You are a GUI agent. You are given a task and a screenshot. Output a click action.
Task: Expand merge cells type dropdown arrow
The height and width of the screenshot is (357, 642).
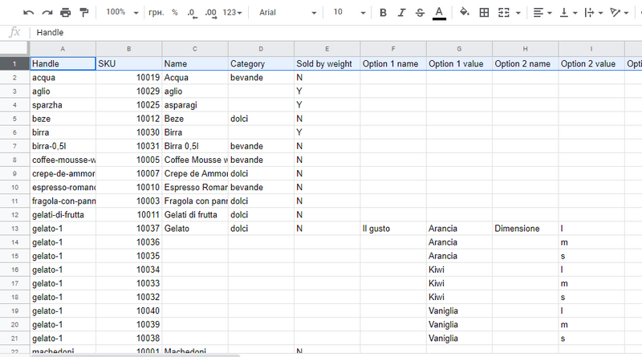pos(518,13)
